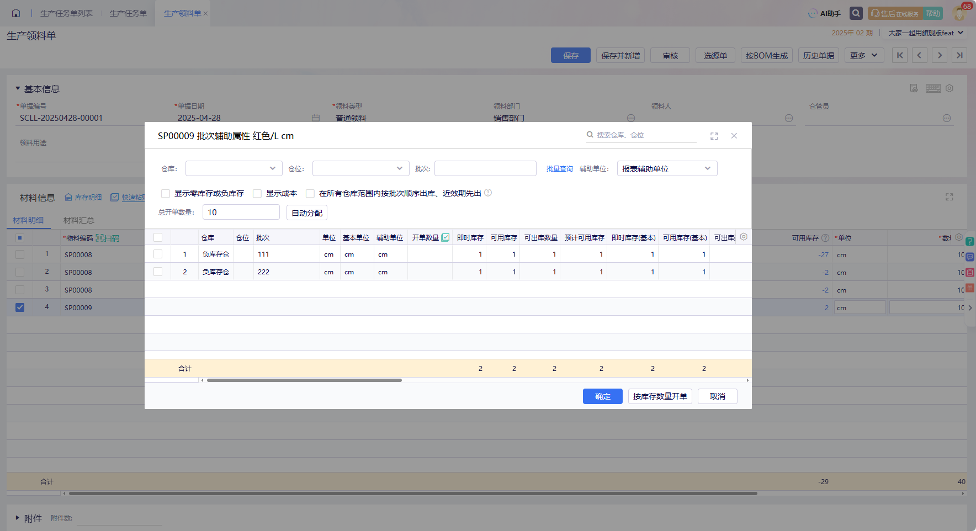The height and width of the screenshot is (531, 976).
Task: Click 搜索仓库、仓位 search field
Action: pos(641,135)
